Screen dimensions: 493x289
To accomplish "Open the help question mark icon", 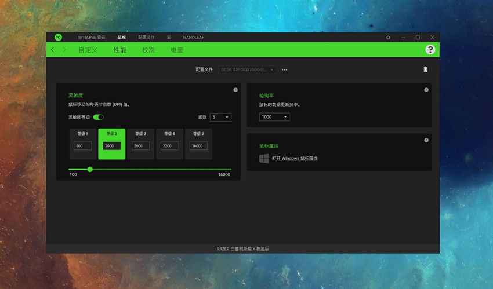I will pyautogui.click(x=430, y=50).
